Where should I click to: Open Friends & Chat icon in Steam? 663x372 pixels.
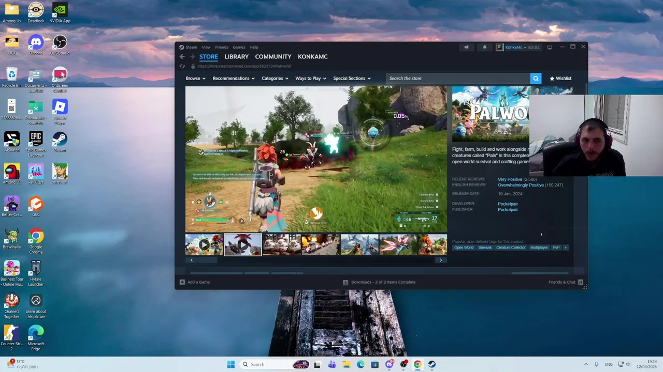coord(581,282)
